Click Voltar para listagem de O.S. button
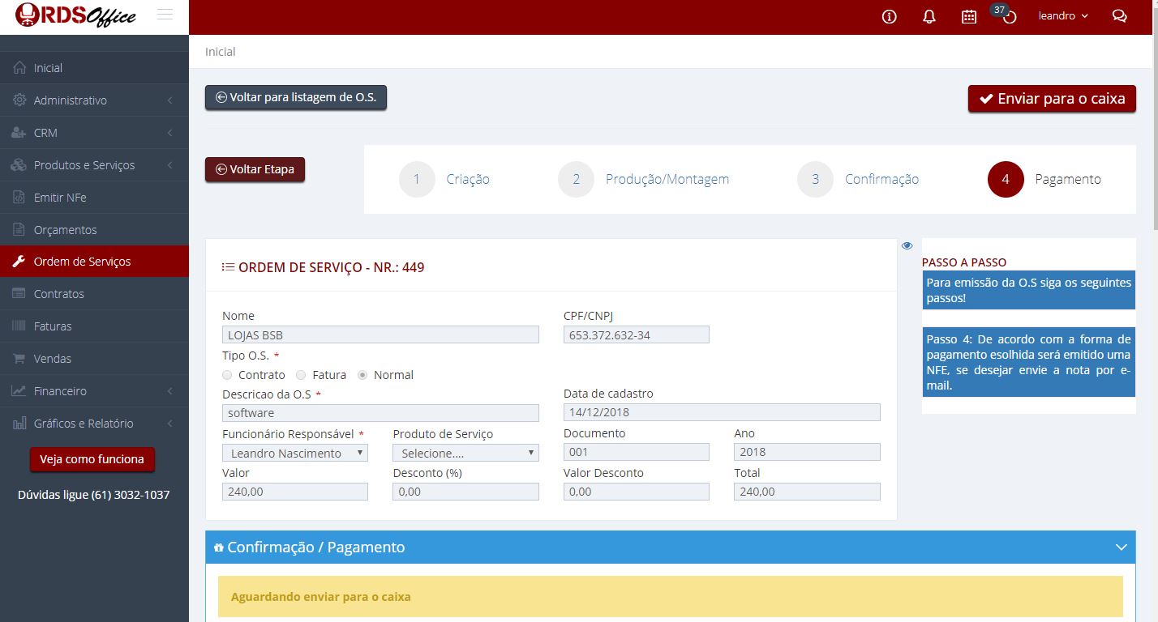This screenshot has width=1158, height=622. click(296, 97)
